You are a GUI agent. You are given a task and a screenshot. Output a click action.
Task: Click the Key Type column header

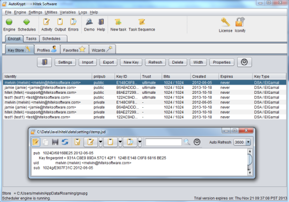(269, 77)
